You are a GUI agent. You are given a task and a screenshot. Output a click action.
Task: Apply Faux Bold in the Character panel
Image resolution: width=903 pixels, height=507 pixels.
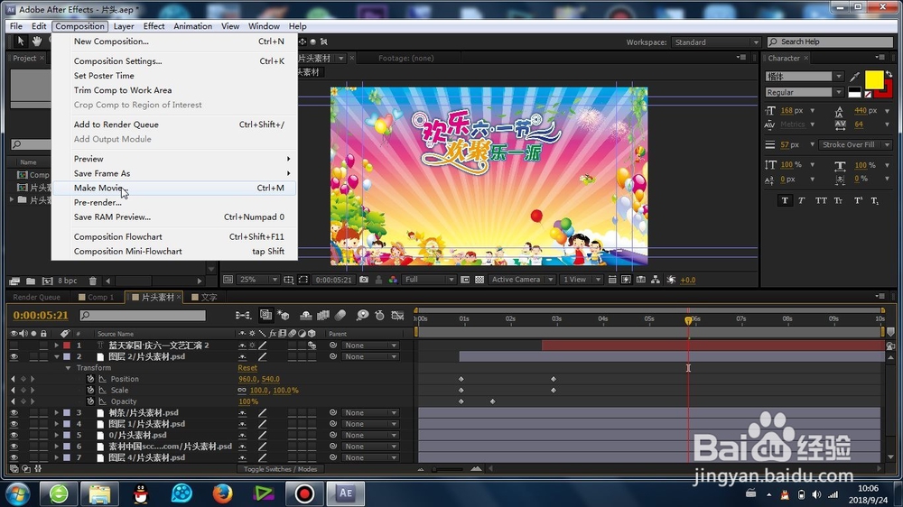click(785, 200)
